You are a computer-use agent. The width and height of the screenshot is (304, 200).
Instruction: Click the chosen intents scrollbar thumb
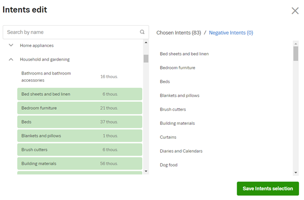(x=295, y=54)
